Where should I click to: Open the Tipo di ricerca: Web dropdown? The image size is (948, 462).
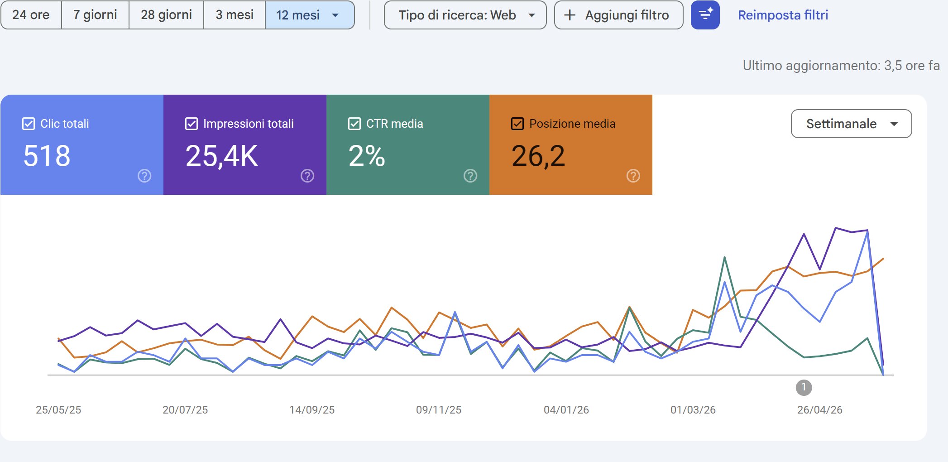(x=465, y=15)
